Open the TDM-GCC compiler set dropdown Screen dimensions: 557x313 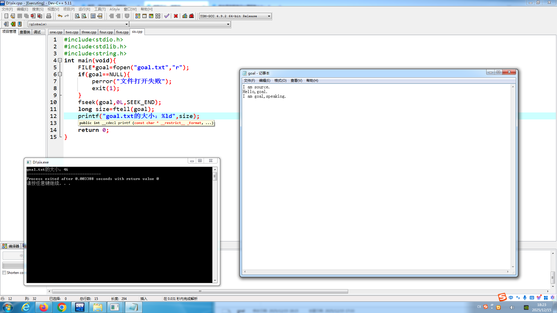tap(269, 16)
